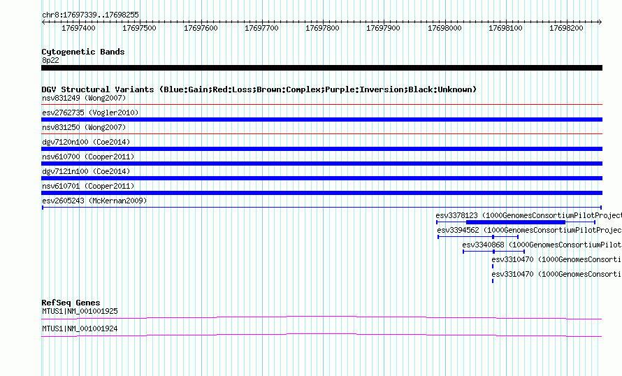Open variant dgv7121n100 (Coe2014) label
The width and height of the screenshot is (622, 376).
tap(86, 171)
